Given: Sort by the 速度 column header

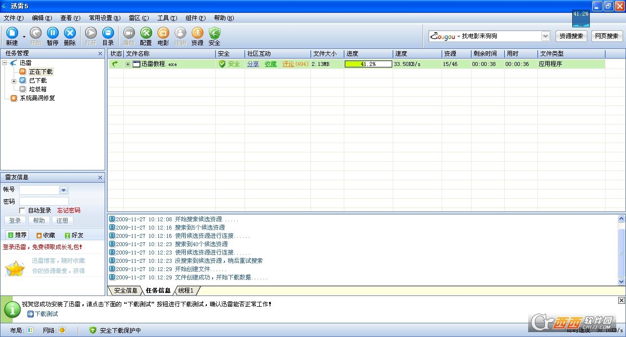Looking at the screenshot, I should pyautogui.click(x=417, y=54).
